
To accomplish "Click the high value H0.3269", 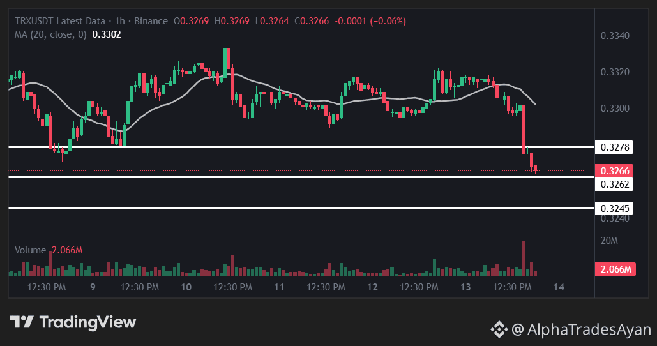I will click(232, 21).
